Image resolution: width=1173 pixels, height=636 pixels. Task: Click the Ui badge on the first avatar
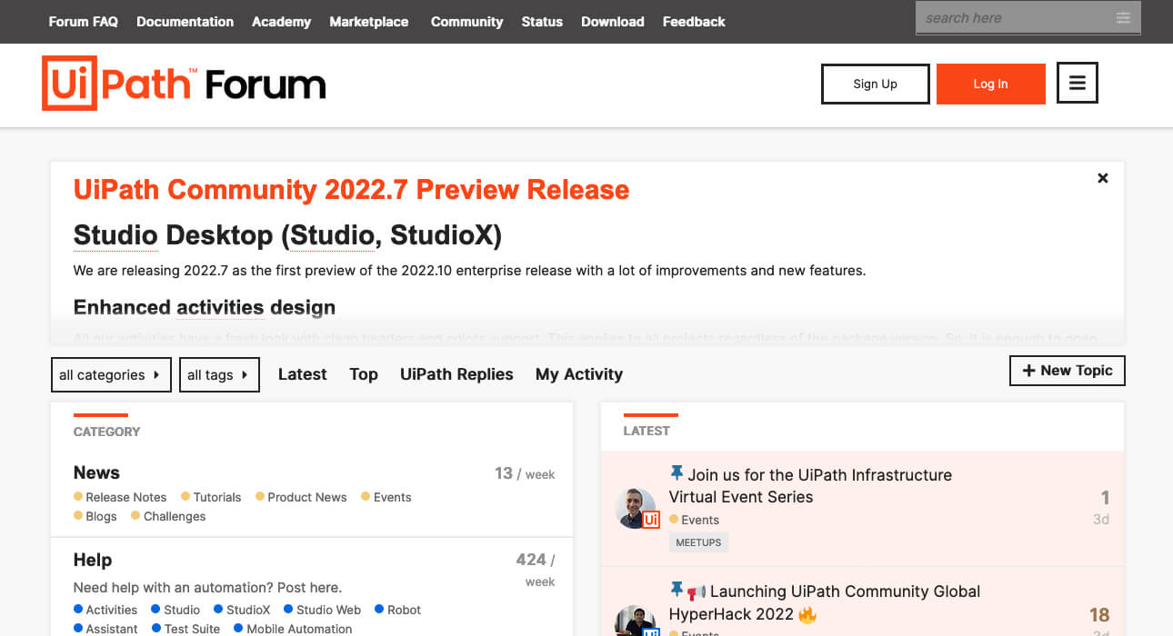(x=651, y=519)
